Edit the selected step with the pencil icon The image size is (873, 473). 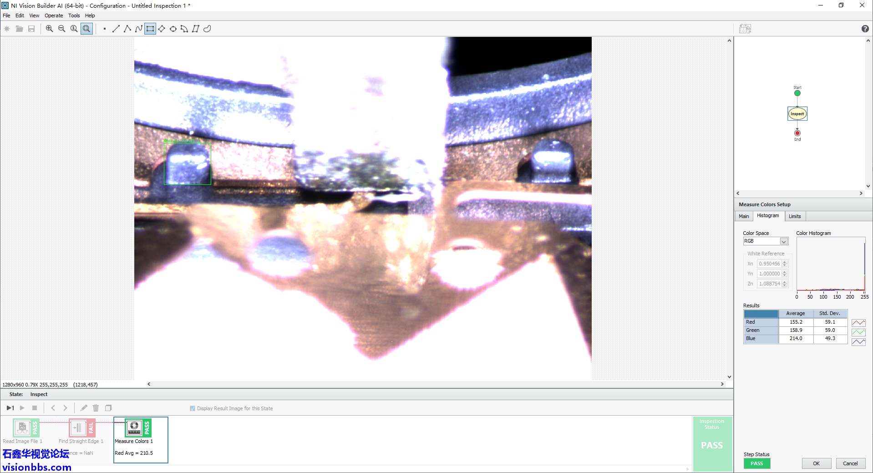84,408
